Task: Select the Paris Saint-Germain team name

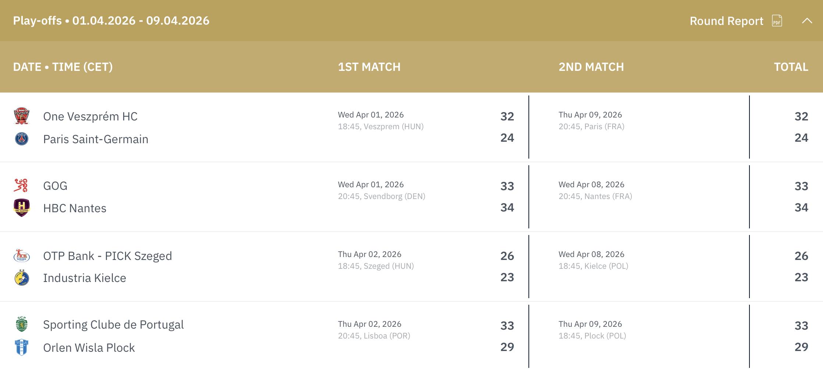Action: (96, 139)
